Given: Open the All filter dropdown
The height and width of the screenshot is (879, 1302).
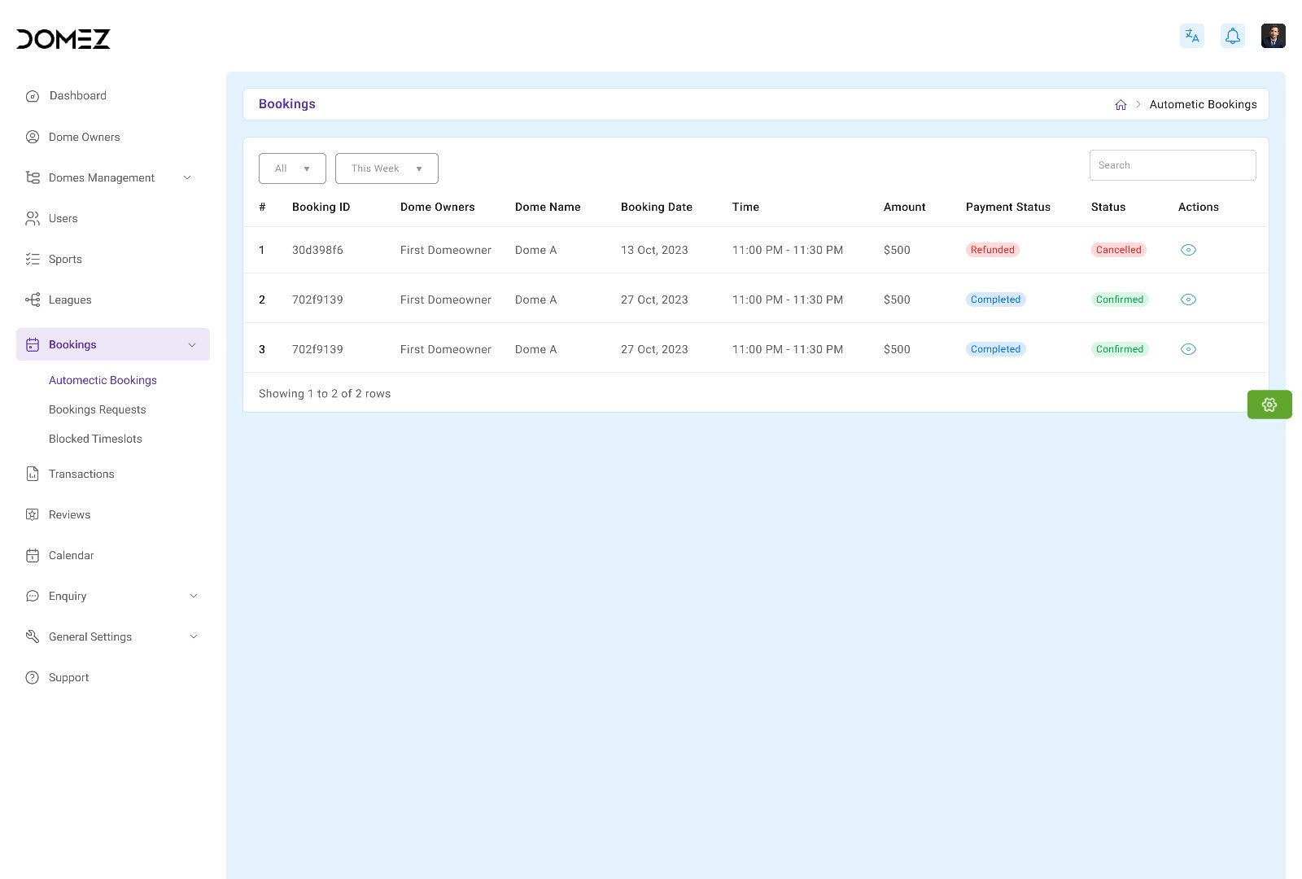Looking at the screenshot, I should coord(292,168).
